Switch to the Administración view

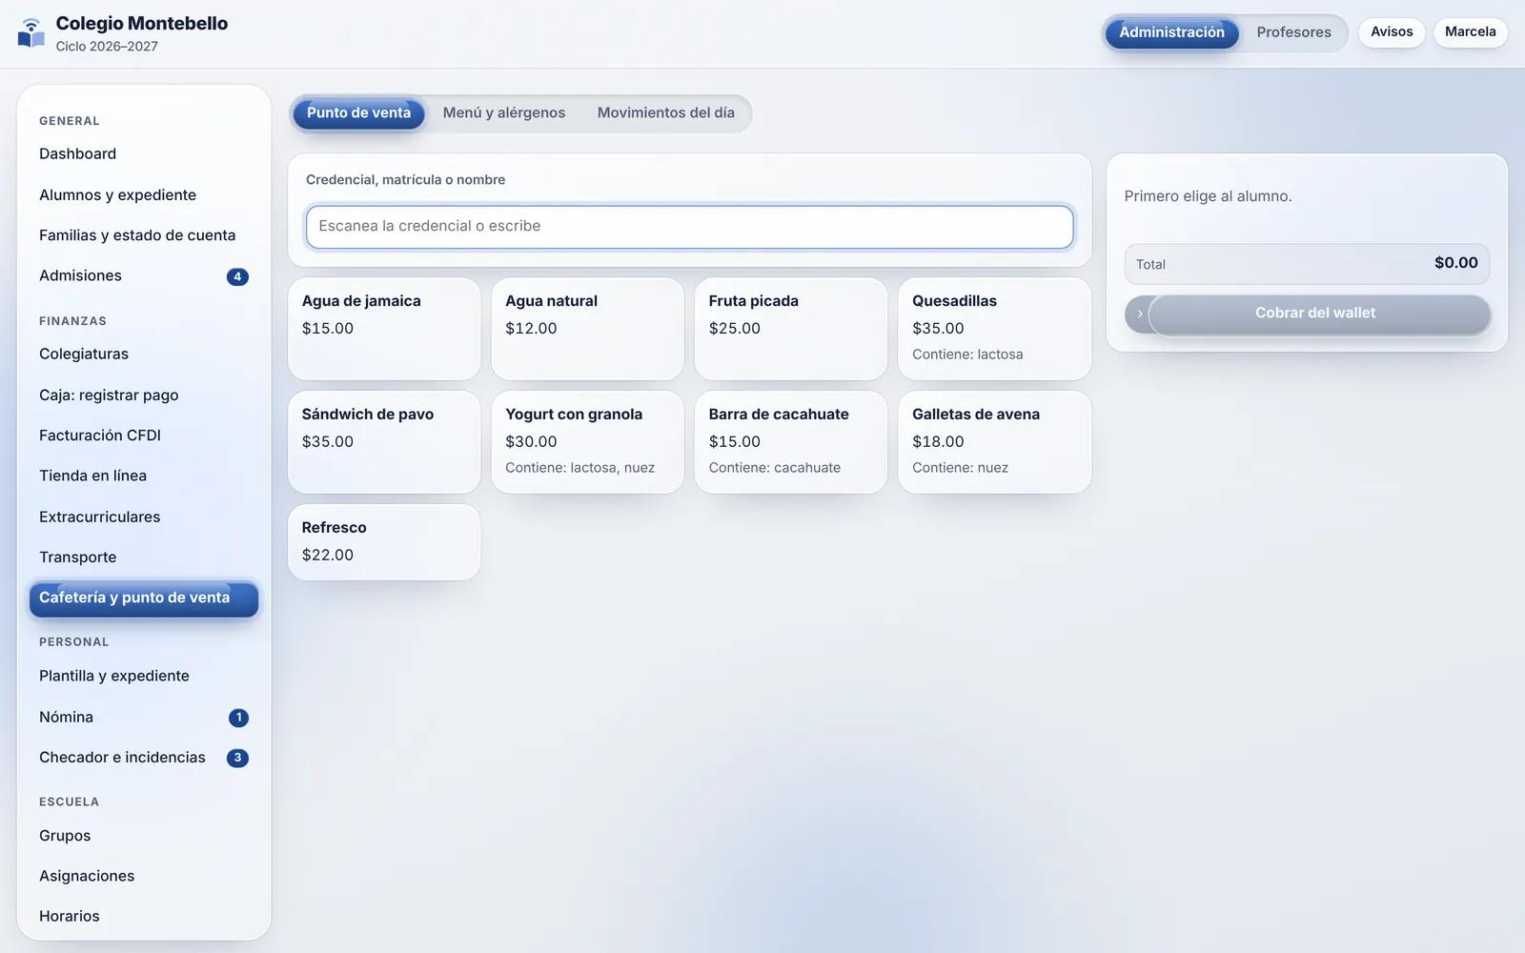(1171, 32)
